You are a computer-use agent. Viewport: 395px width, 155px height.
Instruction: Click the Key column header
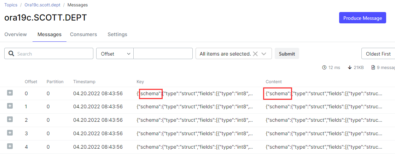[x=140, y=81]
